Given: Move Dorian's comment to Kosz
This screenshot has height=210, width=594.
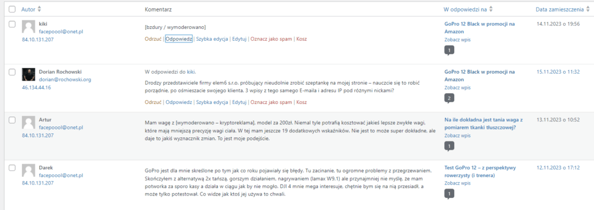Looking at the screenshot, I should (302, 102).
